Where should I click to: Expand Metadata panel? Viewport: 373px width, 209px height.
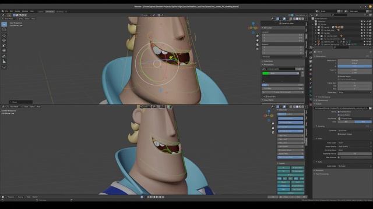tap(319, 170)
